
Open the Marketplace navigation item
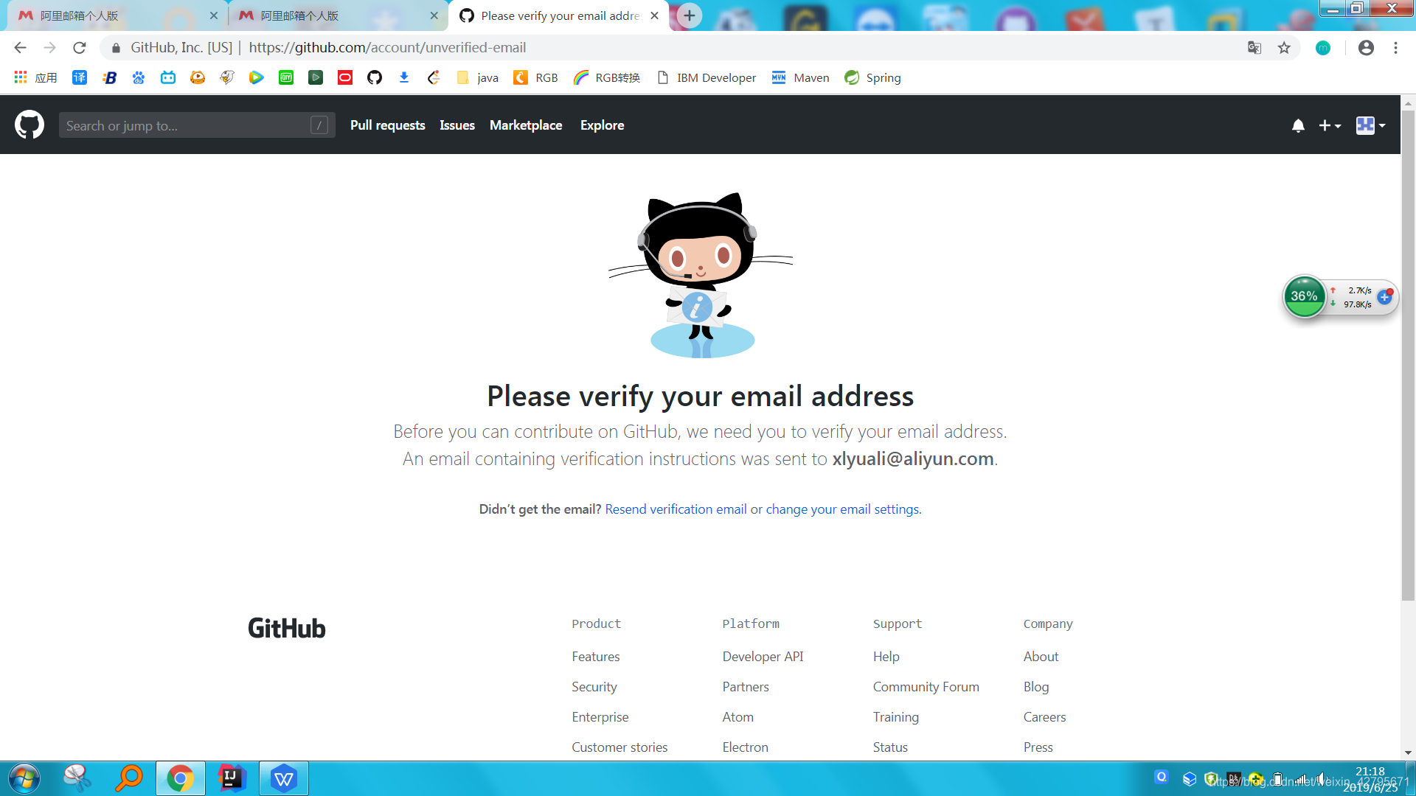tap(526, 125)
